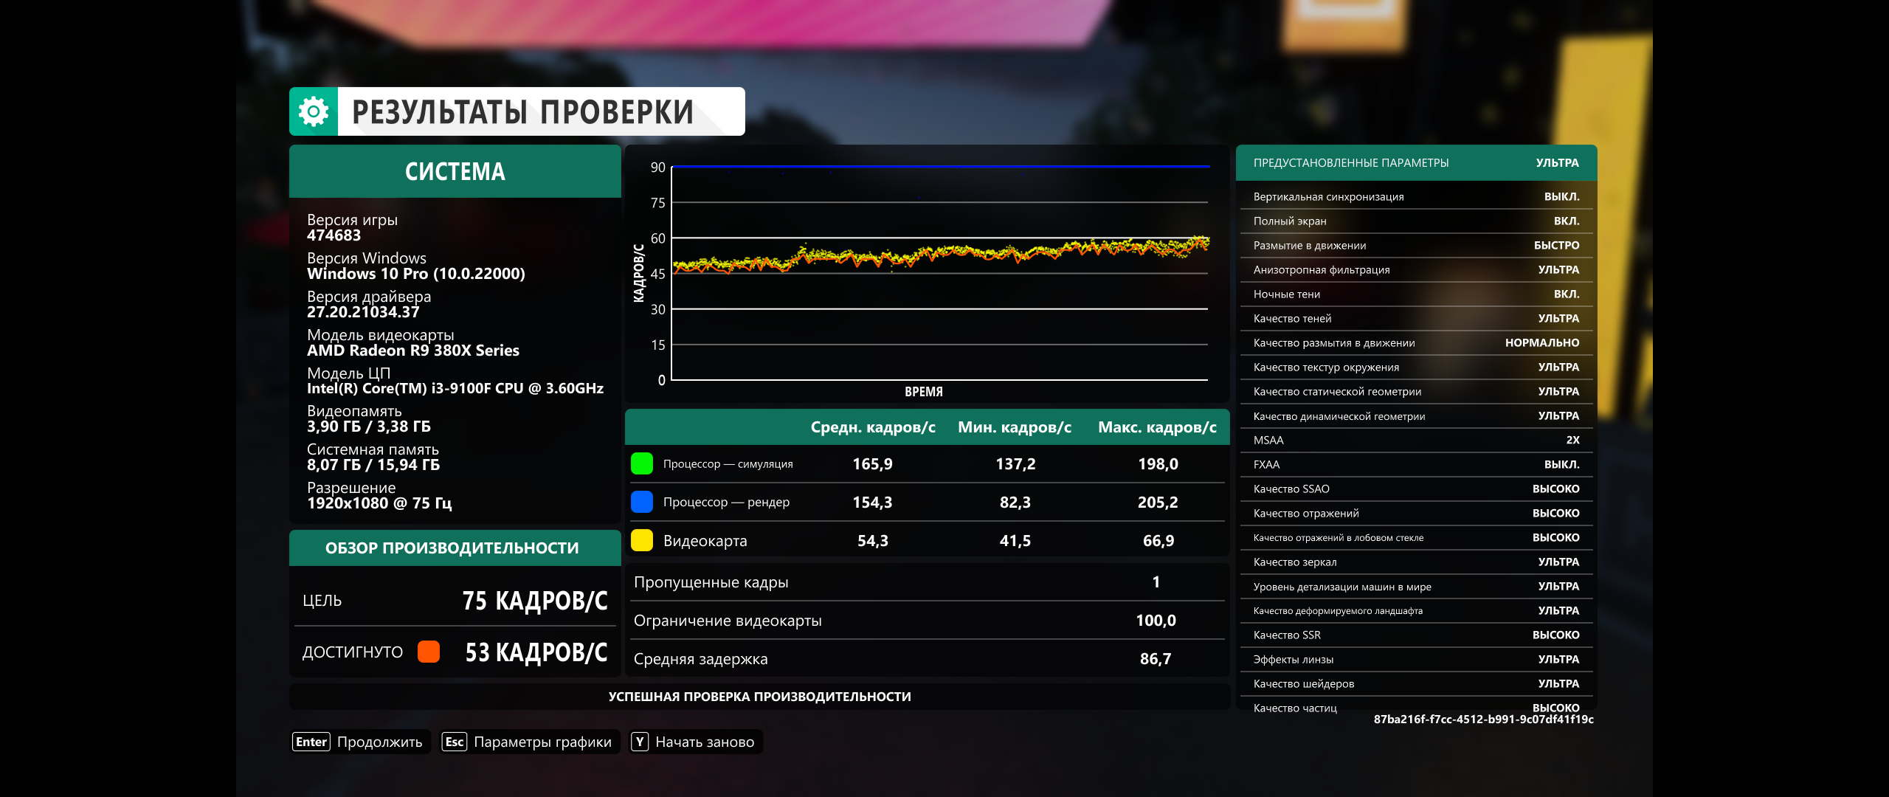Viewport: 1889px width, 797px height.
Task: Select the Полный экран ВКЛ. row
Action: point(1415,221)
